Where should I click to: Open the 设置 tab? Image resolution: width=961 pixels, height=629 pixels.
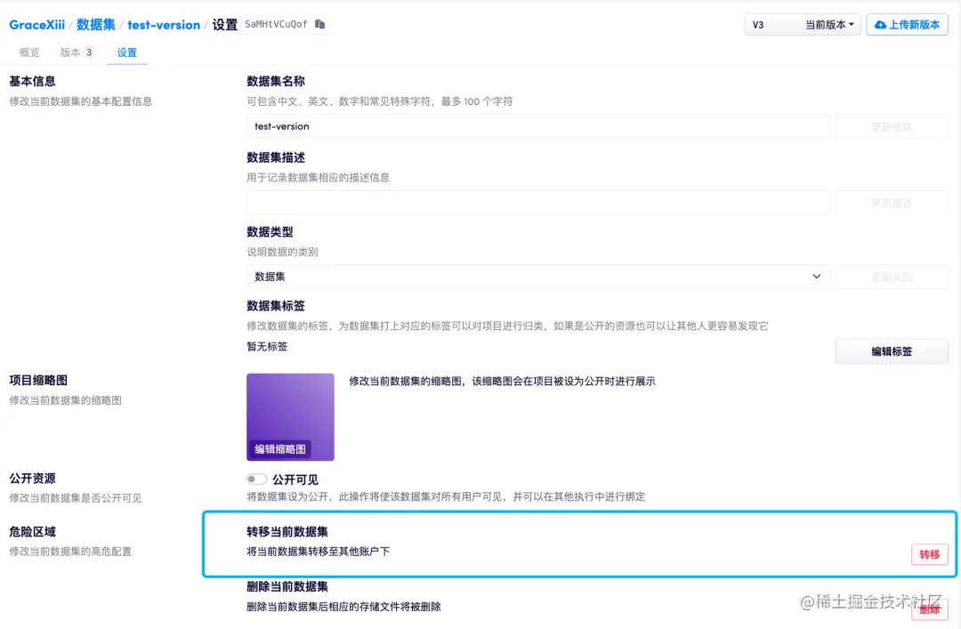tap(126, 52)
